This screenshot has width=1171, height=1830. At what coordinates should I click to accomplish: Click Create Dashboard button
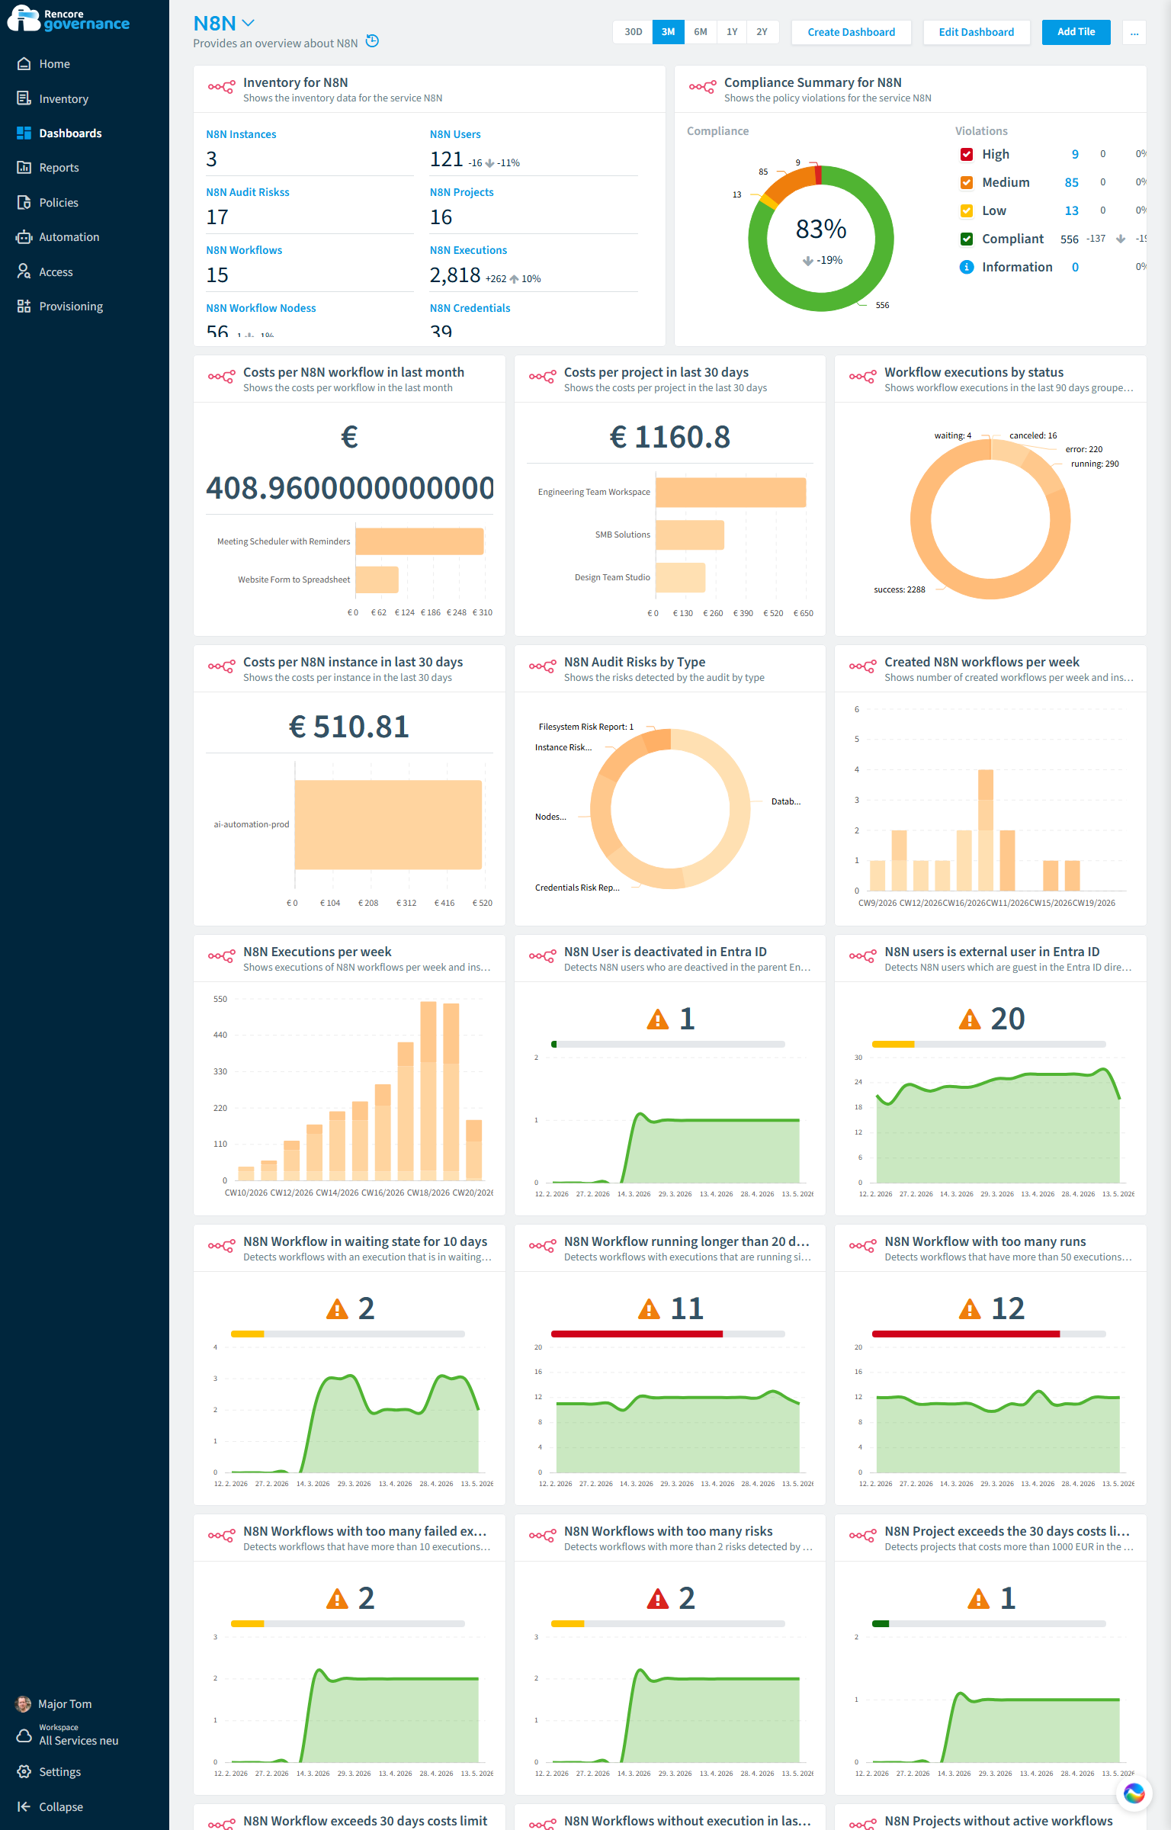pyautogui.click(x=851, y=32)
